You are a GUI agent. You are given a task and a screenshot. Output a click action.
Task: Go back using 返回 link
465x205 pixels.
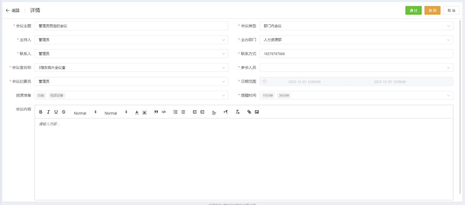(13, 10)
